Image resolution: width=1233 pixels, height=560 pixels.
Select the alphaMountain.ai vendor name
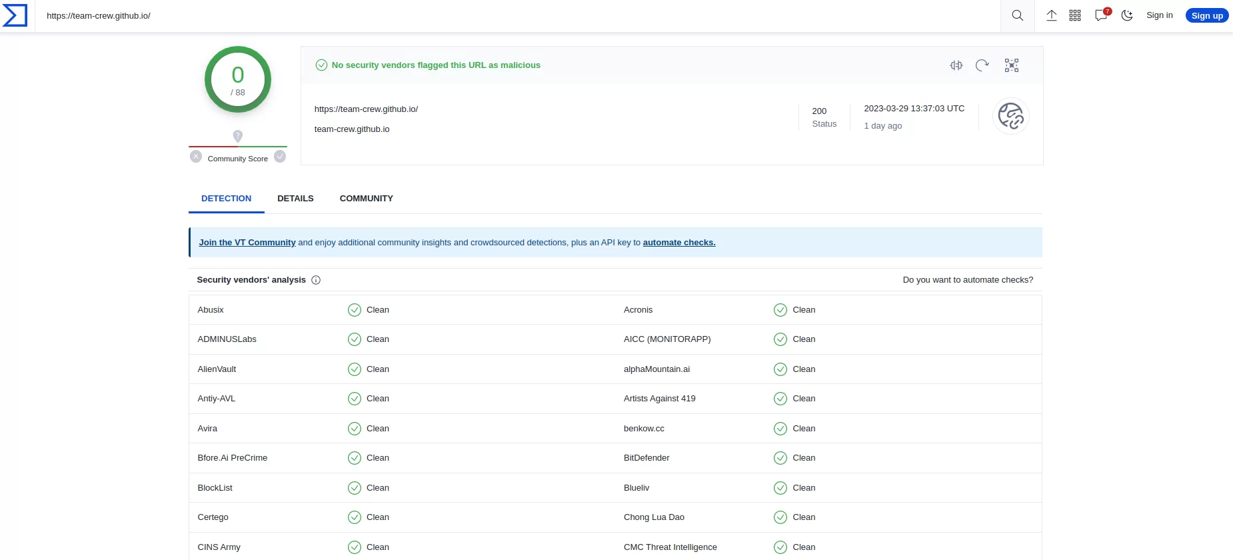[656, 369]
